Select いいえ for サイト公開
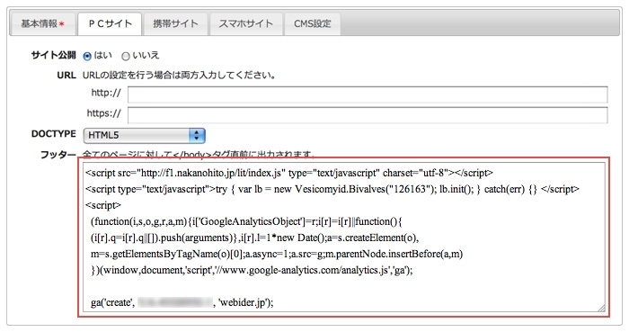Image resolution: width=629 pixels, height=332 pixels. [x=126, y=56]
